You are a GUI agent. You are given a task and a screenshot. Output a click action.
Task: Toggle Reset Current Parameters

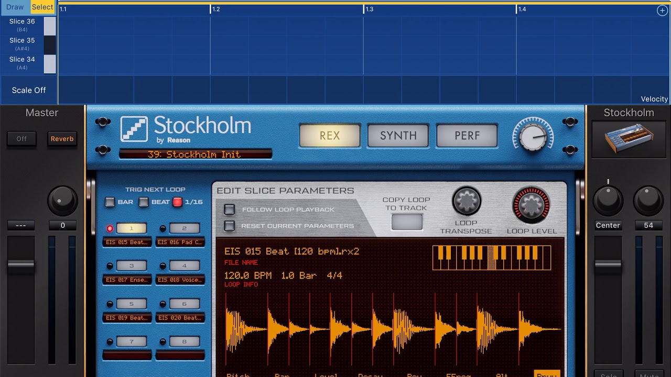click(229, 226)
